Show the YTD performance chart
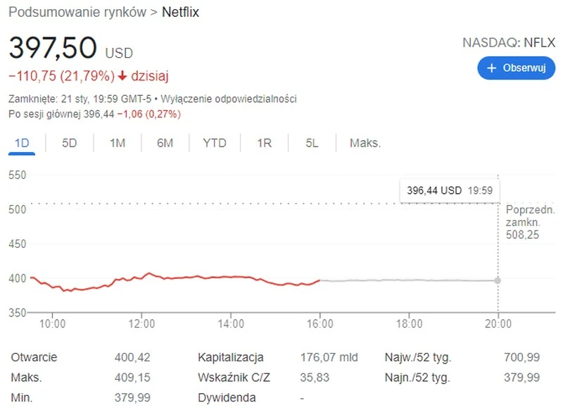The width and height of the screenshot is (563, 410). (x=215, y=142)
